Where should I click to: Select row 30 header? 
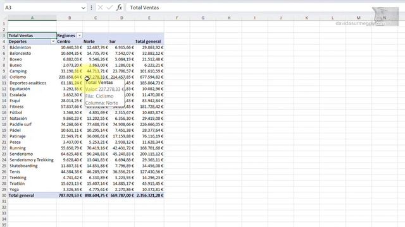(4, 195)
